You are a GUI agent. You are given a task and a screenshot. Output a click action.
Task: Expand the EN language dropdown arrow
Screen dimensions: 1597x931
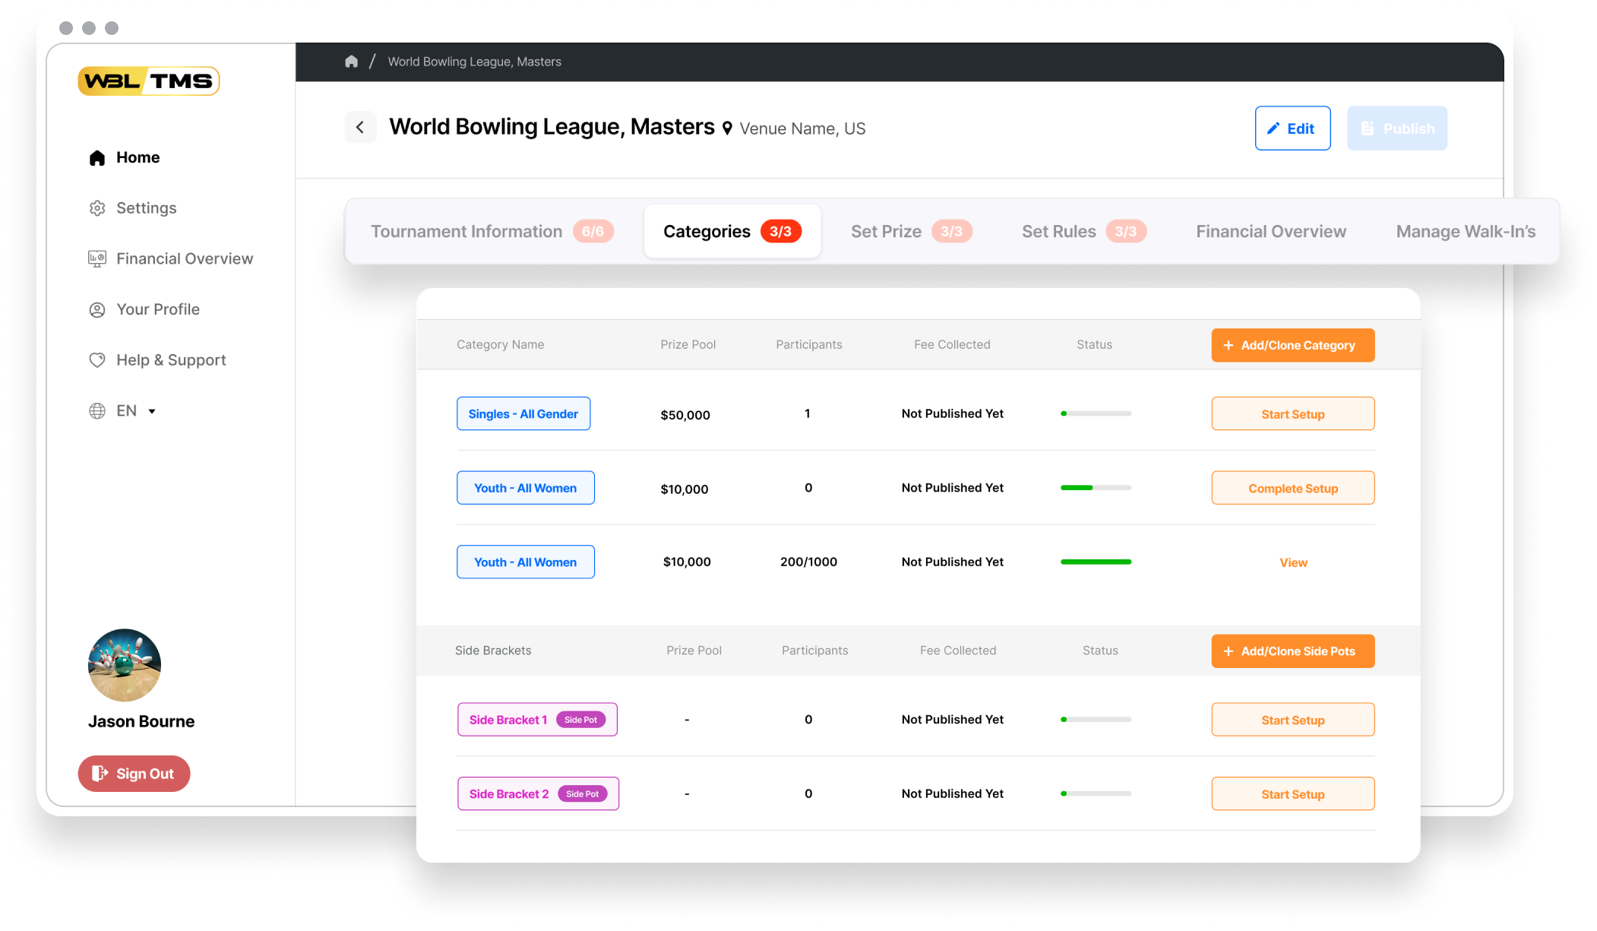pyautogui.click(x=152, y=411)
